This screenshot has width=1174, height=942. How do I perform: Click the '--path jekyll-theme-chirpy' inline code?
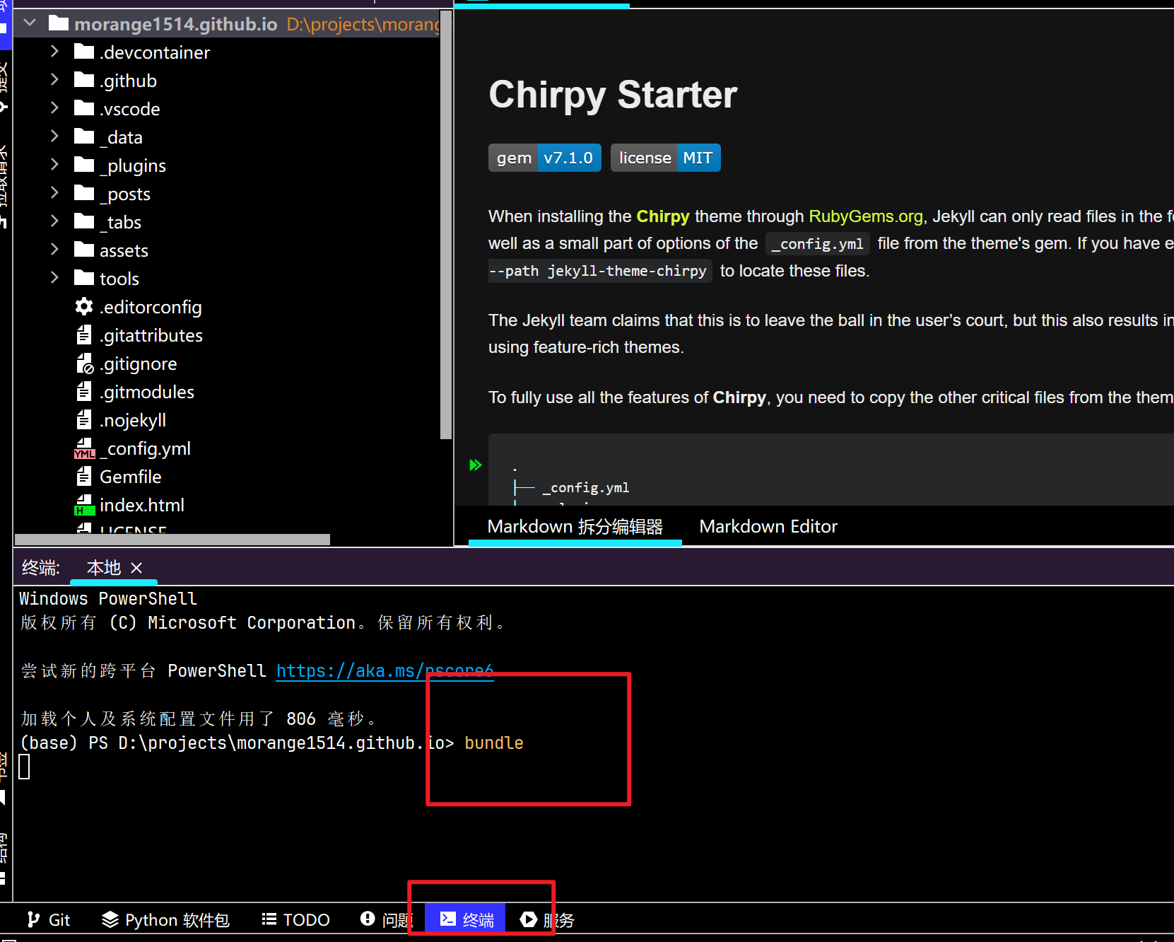601,271
